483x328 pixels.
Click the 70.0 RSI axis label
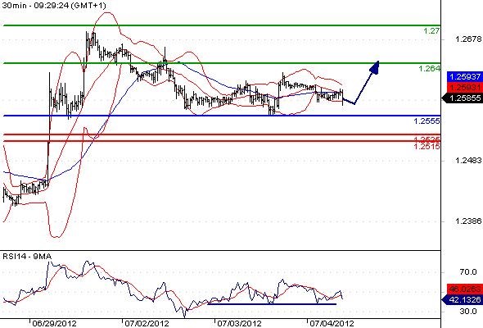(x=468, y=272)
